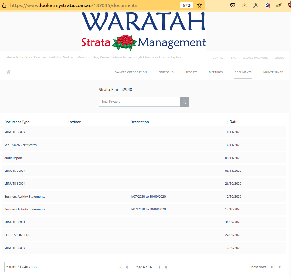Click the 09/11/2020 date cell
Image resolution: width=291 pixels, height=277 pixels.
pyautogui.click(x=233, y=158)
